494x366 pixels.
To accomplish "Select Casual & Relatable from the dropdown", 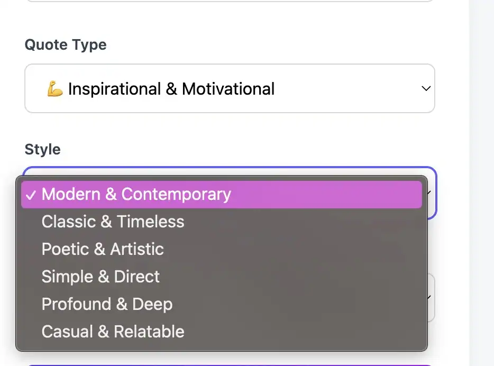I will [x=113, y=332].
